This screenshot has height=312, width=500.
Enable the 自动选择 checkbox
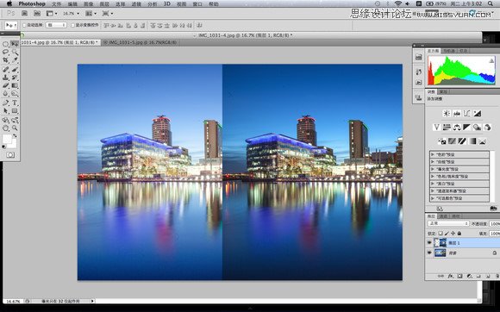[x=24, y=25]
